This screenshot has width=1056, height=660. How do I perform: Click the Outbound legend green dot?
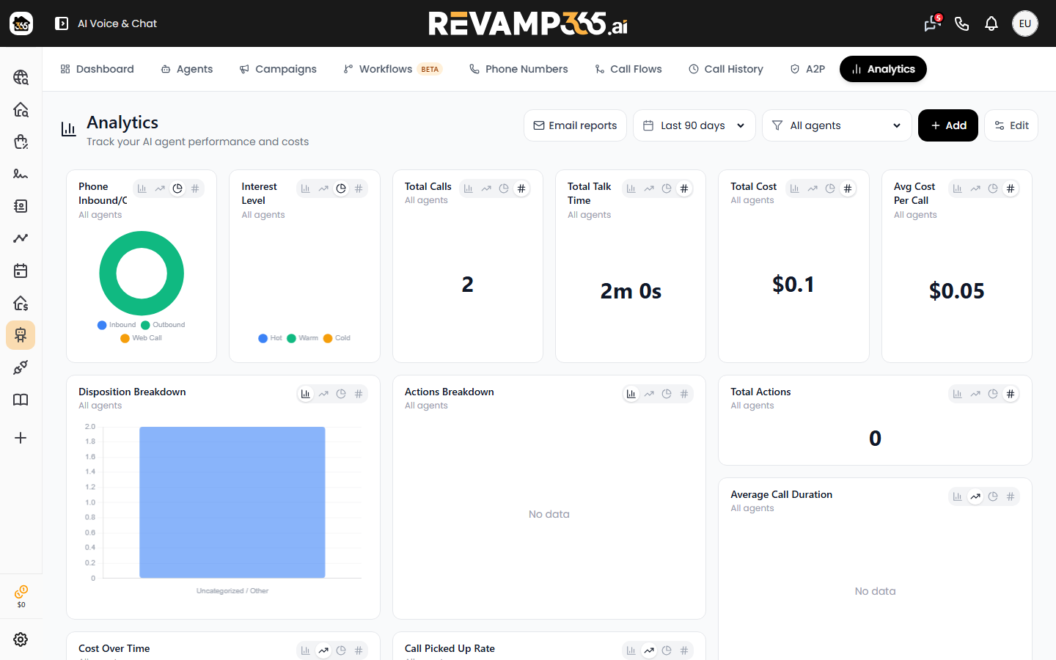click(145, 325)
